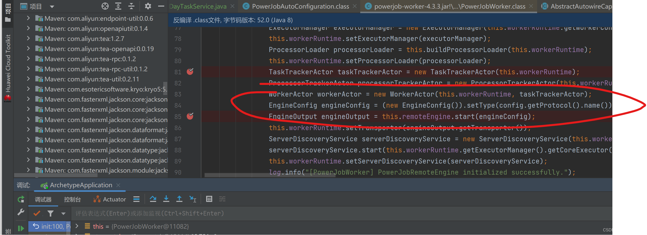647x235 pixels.
Task: Expand the this PowerJobWorker variable
Action: 77,226
